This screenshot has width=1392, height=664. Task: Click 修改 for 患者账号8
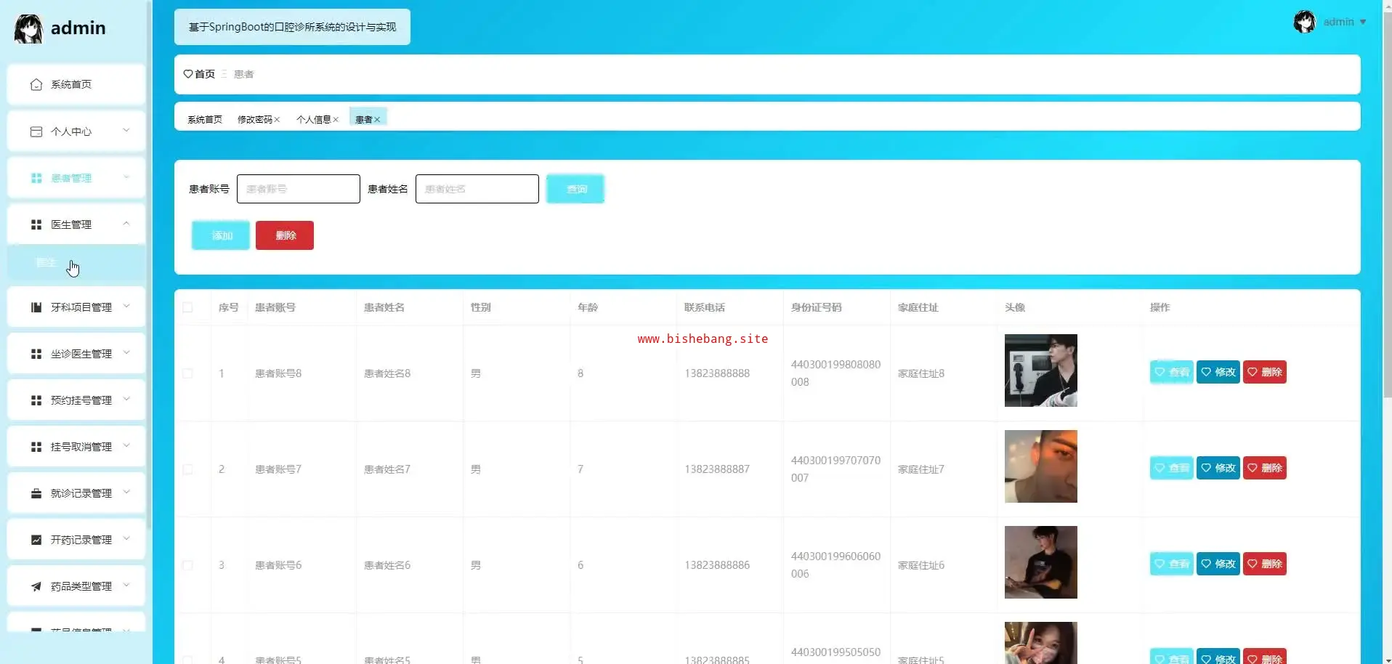coord(1218,372)
